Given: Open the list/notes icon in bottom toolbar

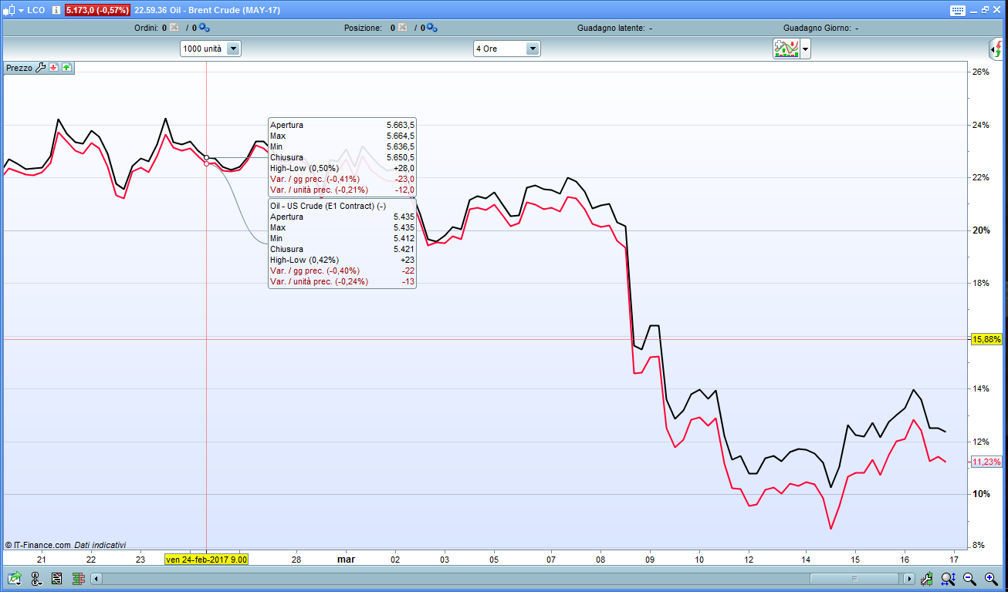Looking at the screenshot, I should 57,578.
